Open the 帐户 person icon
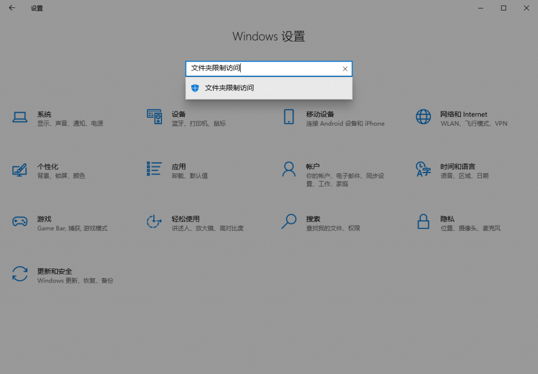 tap(289, 169)
